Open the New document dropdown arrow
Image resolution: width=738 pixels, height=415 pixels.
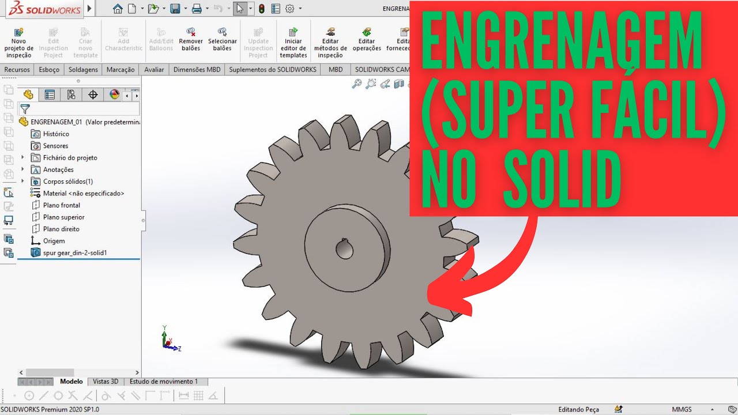[x=141, y=9]
